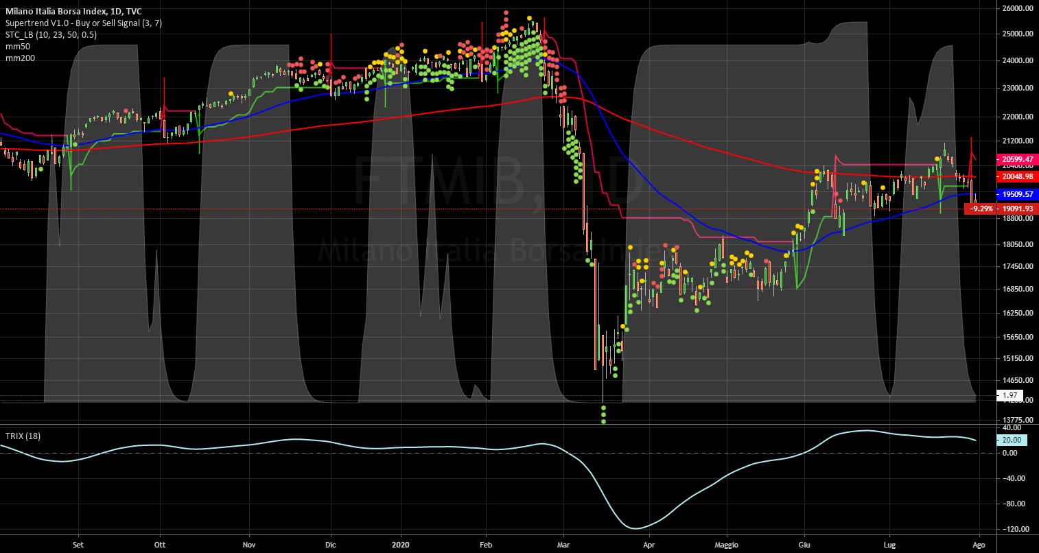The image size is (1039, 553).
Task: Click the Nov month label on time axis
Action: point(249,544)
